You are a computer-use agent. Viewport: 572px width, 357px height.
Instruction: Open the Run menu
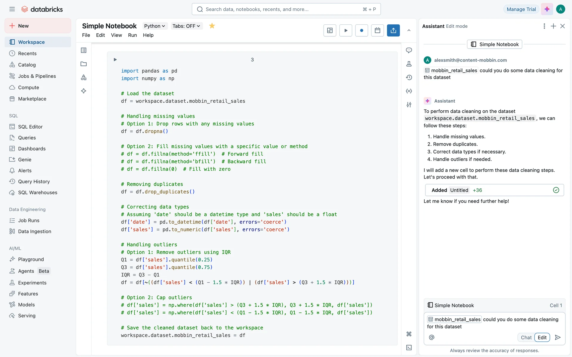pyautogui.click(x=132, y=35)
